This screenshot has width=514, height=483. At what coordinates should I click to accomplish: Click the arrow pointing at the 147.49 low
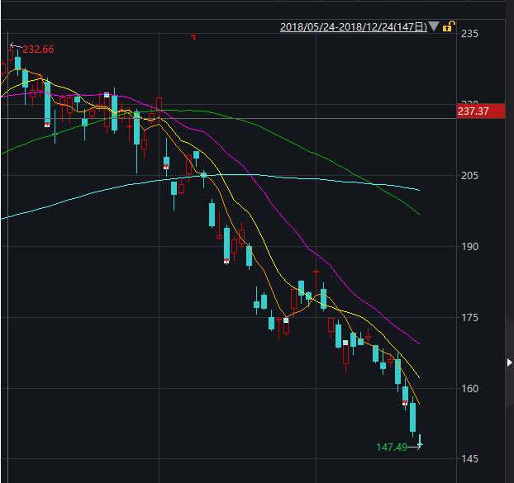415,446
